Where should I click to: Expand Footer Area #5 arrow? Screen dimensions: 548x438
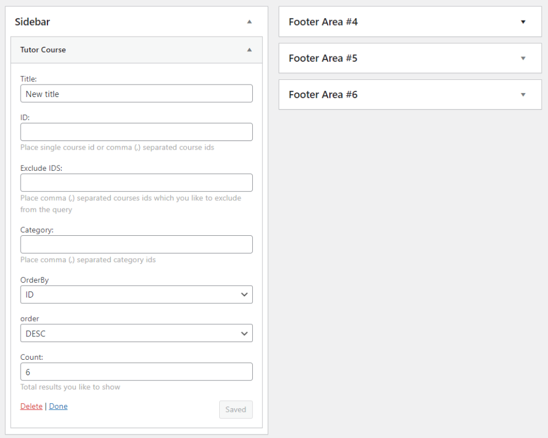click(523, 58)
